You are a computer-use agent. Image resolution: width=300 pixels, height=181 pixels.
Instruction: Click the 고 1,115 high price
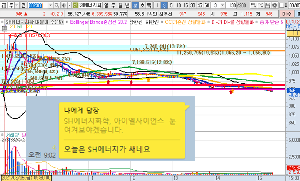click(243, 14)
